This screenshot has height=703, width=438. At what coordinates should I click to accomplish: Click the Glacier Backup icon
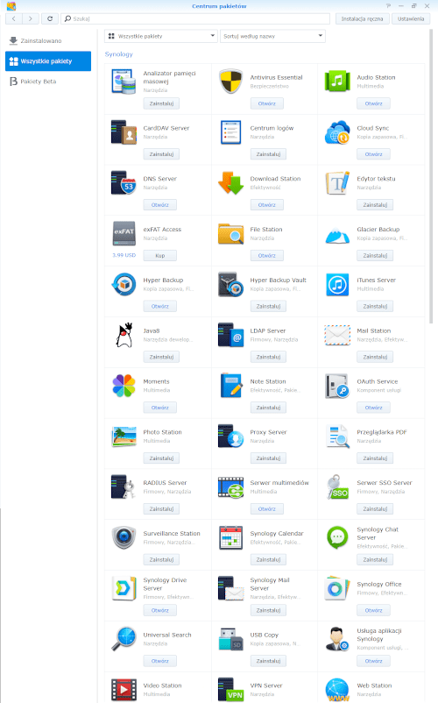337,235
